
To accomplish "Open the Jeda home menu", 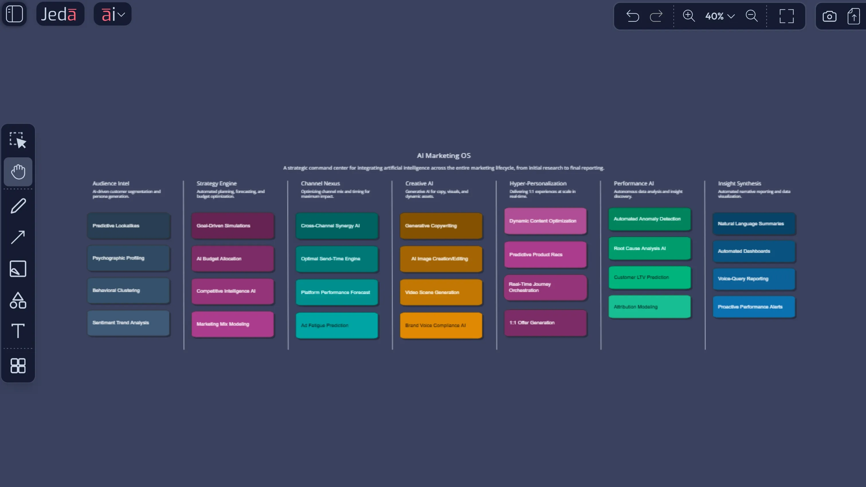I will 60,14.
